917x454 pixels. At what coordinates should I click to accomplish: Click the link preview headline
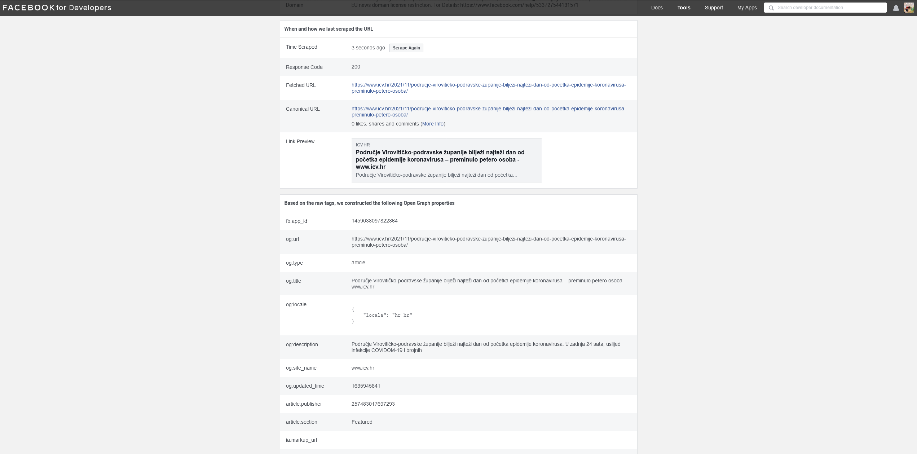coord(440,159)
